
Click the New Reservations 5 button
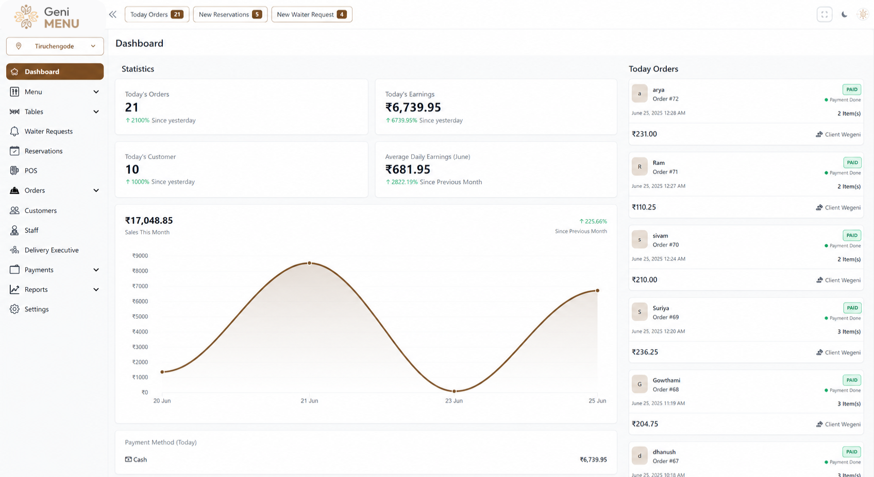coord(230,14)
